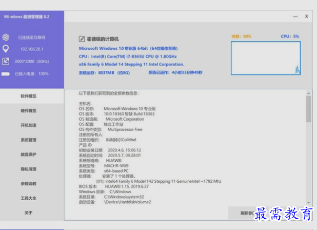The width and height of the screenshot is (317, 230).
Task: Click the network globe icon in sidebar
Action: [6, 37]
